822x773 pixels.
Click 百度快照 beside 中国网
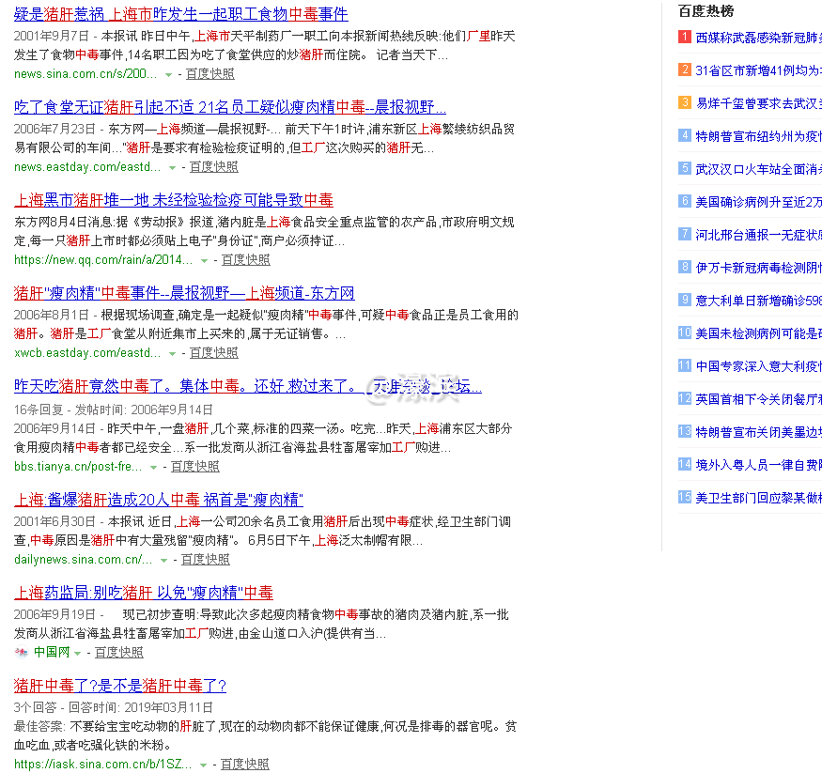[119, 651]
